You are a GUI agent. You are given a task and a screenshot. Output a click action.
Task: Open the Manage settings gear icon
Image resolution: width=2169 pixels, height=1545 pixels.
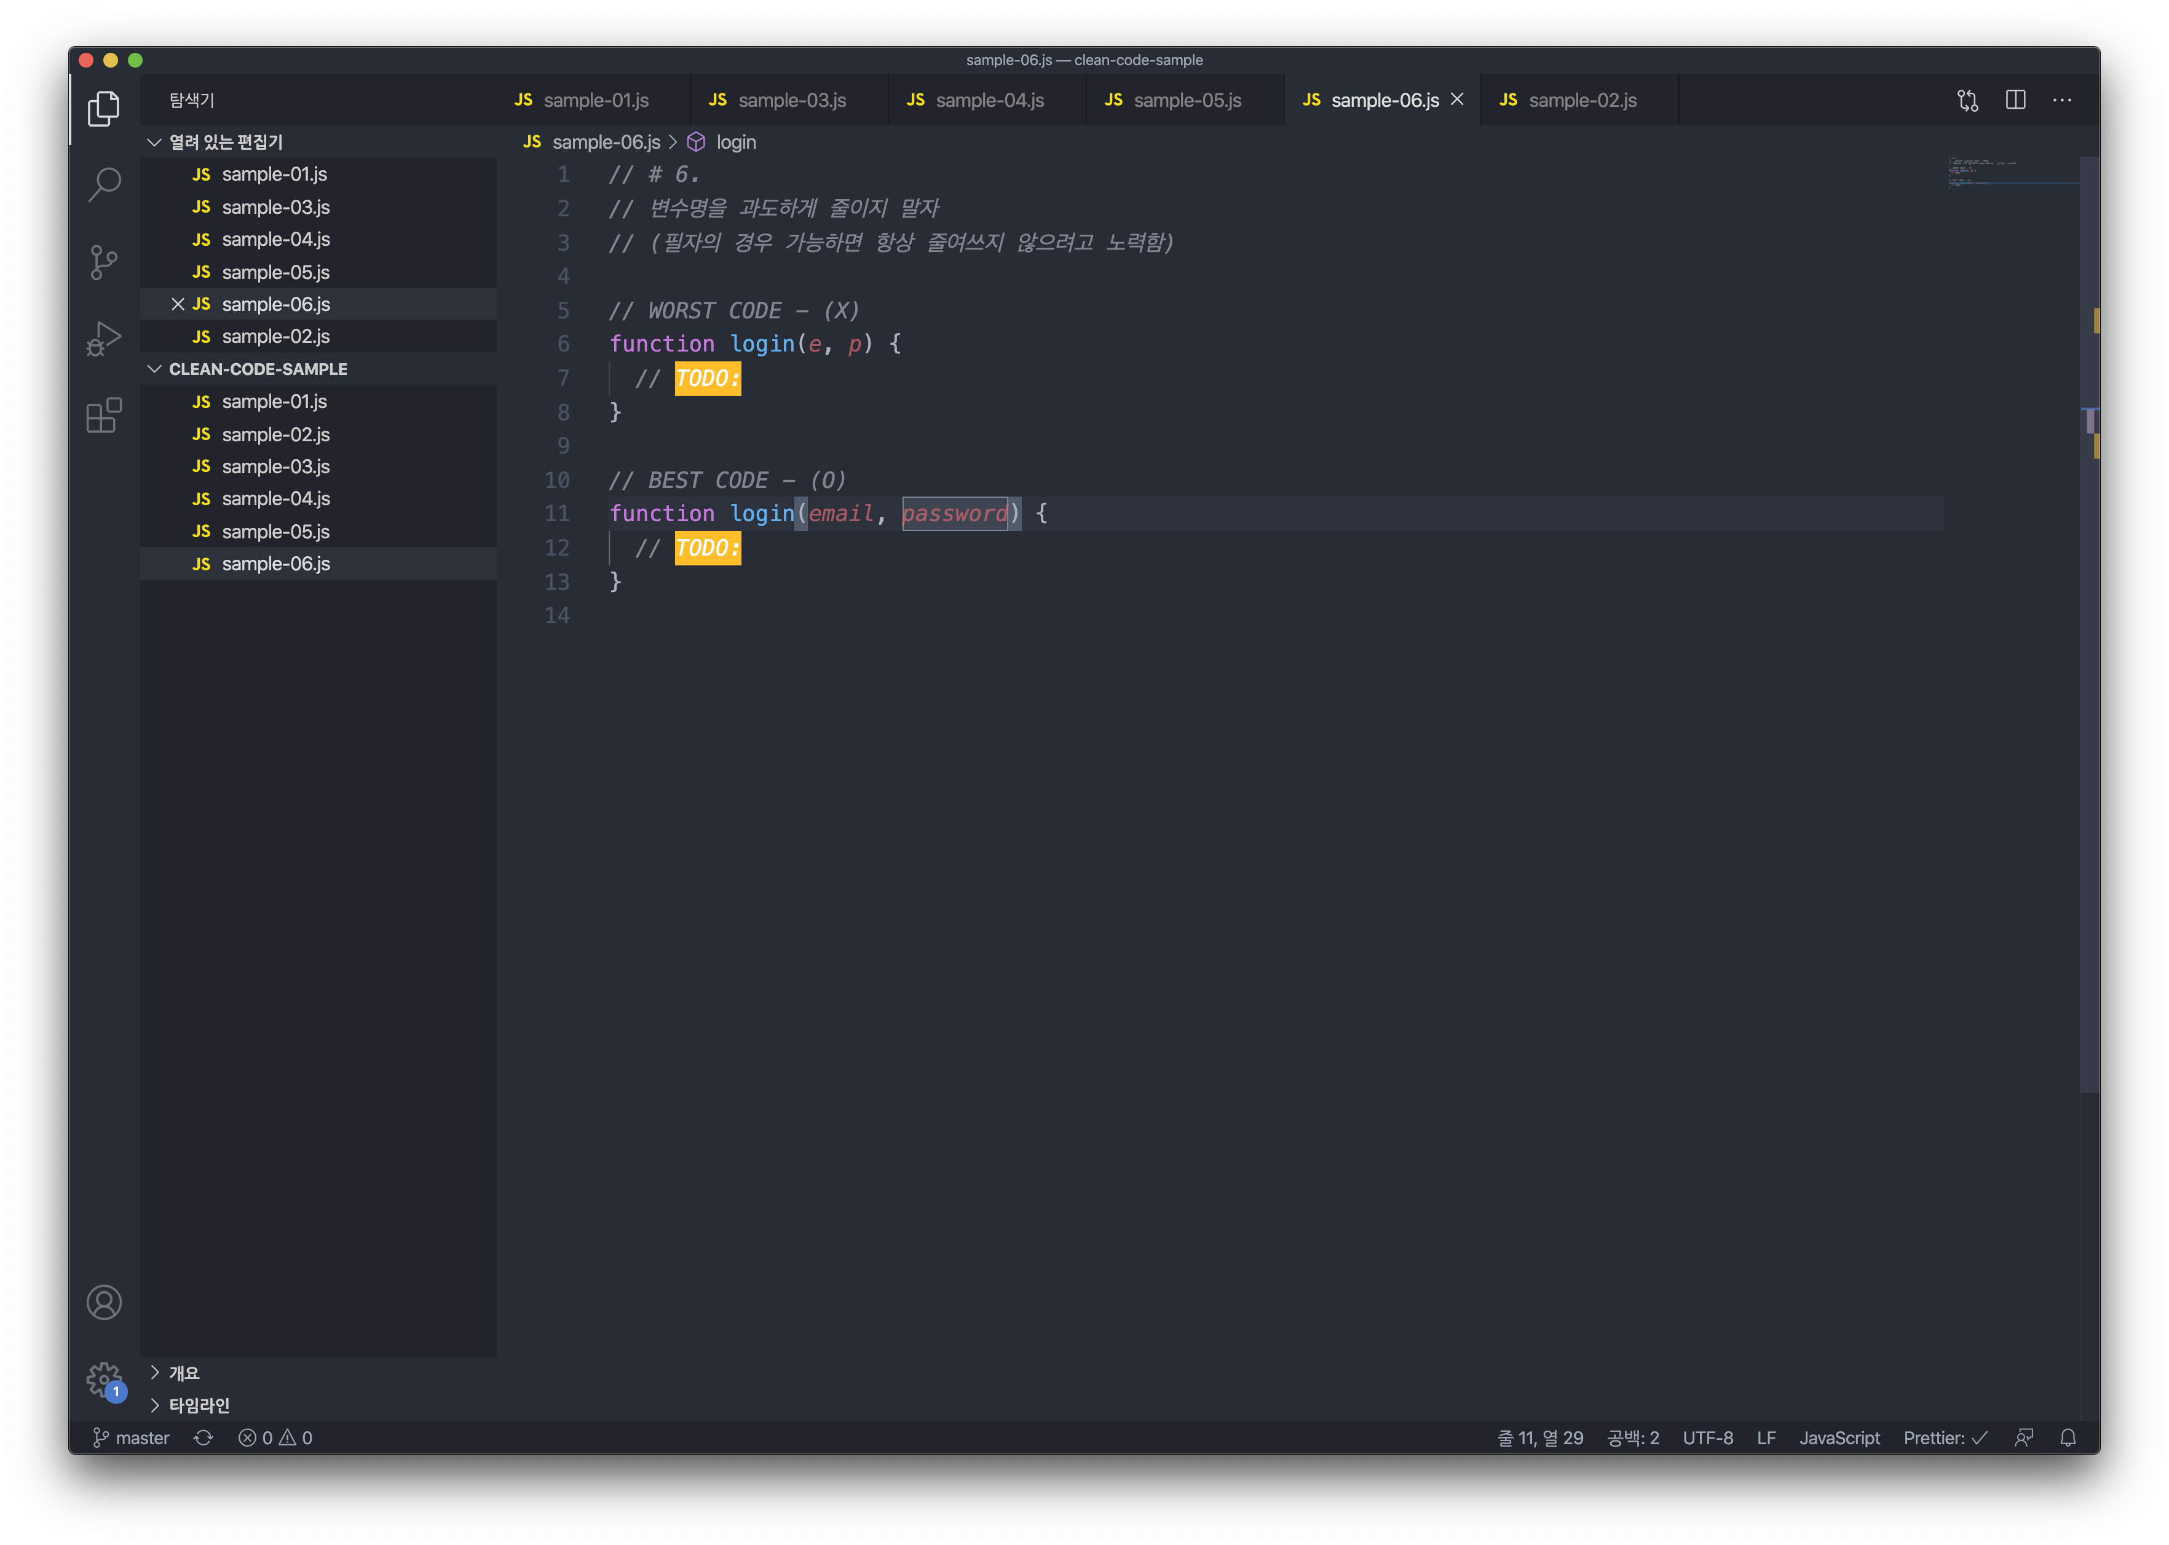(104, 1378)
